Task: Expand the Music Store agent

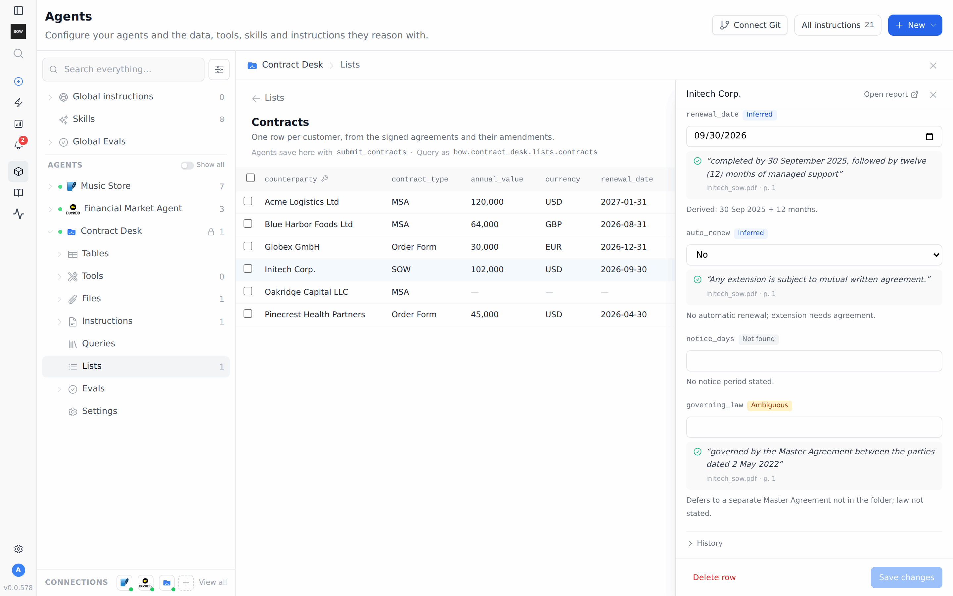Action: point(50,186)
